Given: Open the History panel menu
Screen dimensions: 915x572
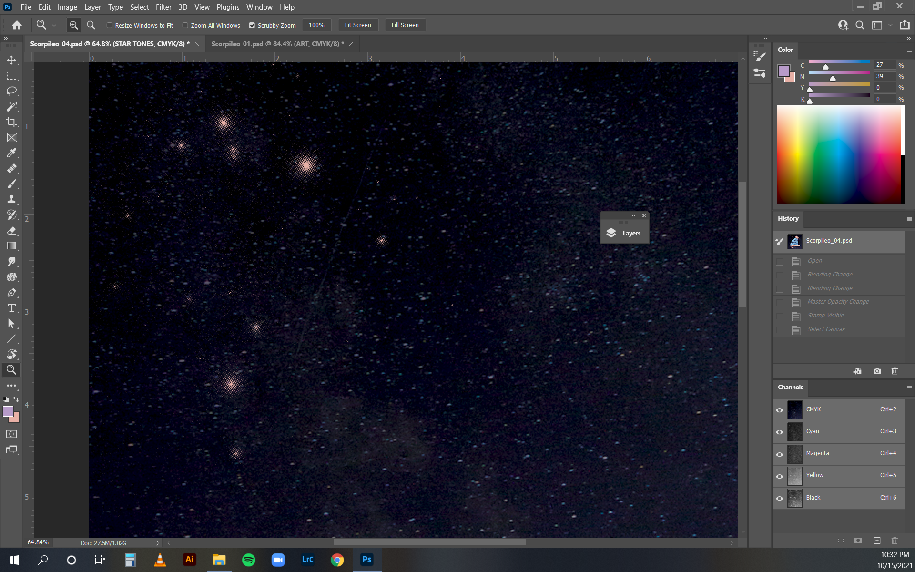Looking at the screenshot, I should coord(909,219).
